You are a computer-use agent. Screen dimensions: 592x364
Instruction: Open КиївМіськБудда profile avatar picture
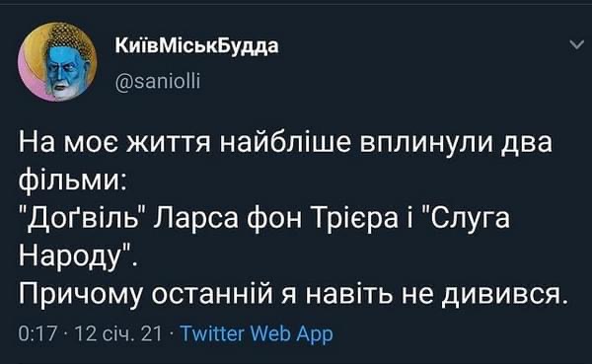coord(58,61)
